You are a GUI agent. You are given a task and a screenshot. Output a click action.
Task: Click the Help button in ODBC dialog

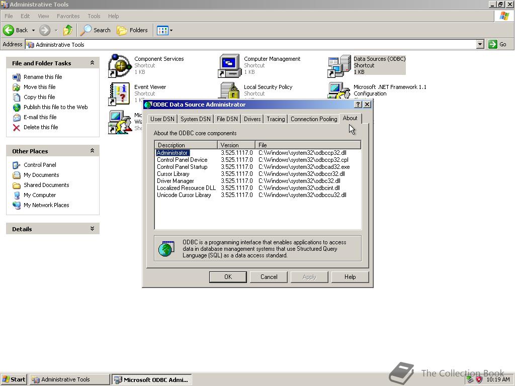click(350, 277)
